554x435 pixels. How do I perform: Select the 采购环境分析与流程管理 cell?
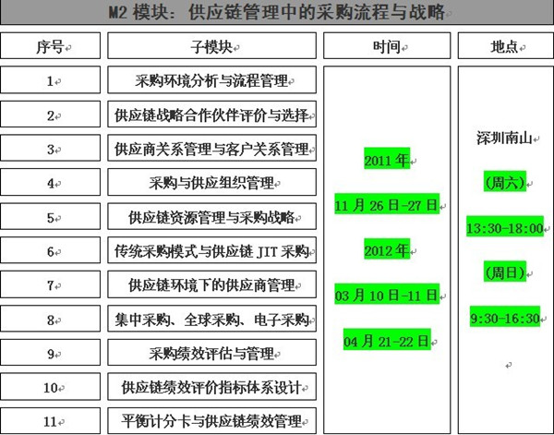pos(212,81)
